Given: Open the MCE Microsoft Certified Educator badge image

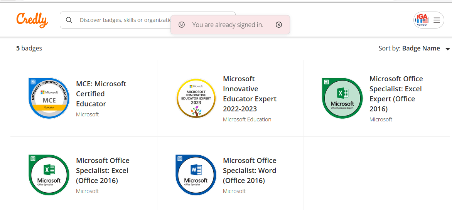Looking at the screenshot, I should coord(49,98).
